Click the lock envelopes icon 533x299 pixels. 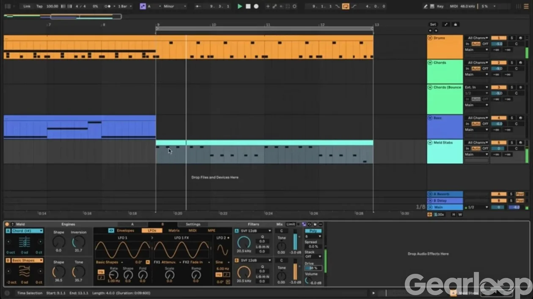[455, 24]
